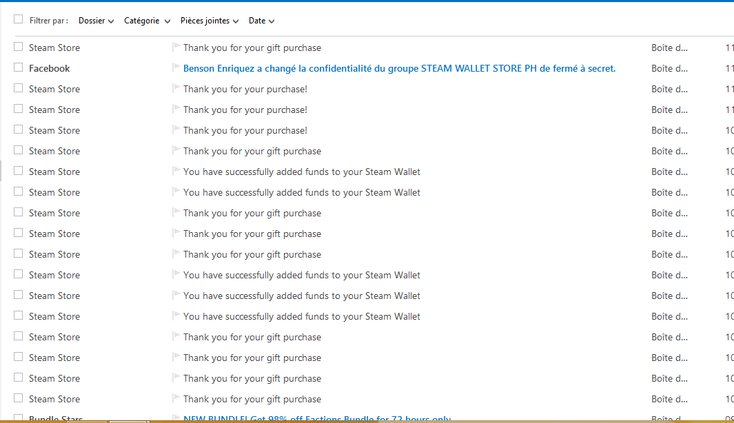Screen dimensions: 734x423
Task: Flag the first 'added funds to Steam Wallet' email
Action: coord(176,171)
